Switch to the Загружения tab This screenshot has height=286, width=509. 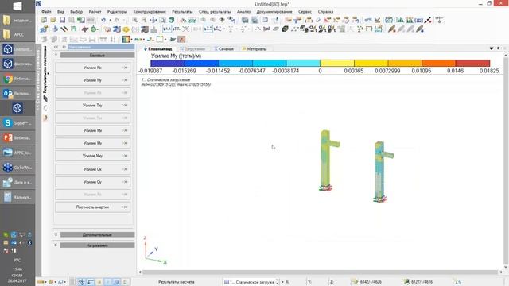pos(193,49)
